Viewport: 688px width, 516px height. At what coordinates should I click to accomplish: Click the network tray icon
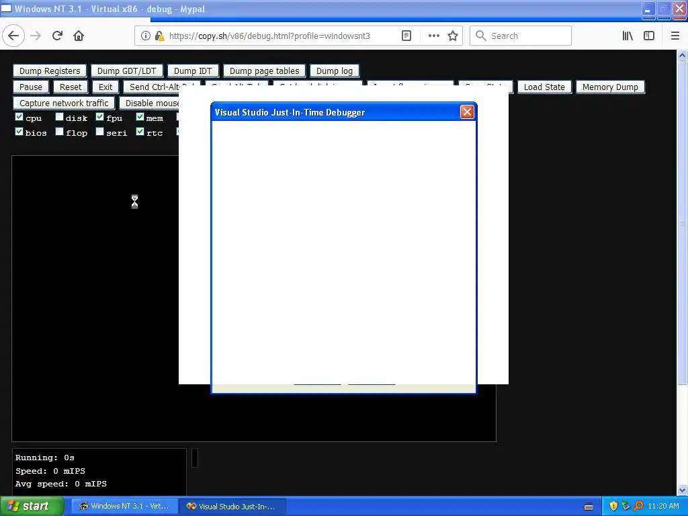tap(626, 507)
